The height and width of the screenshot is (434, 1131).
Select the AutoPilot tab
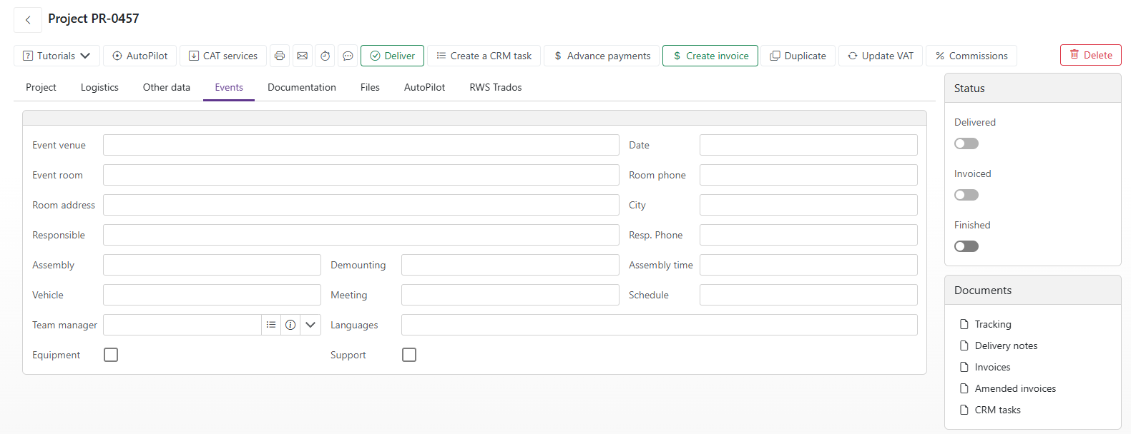click(424, 87)
